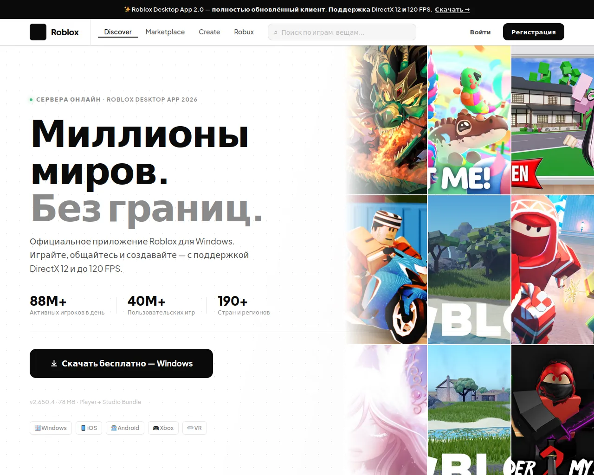Click the «190+» statistic
Screen dimensions: 594x475
tap(232, 301)
